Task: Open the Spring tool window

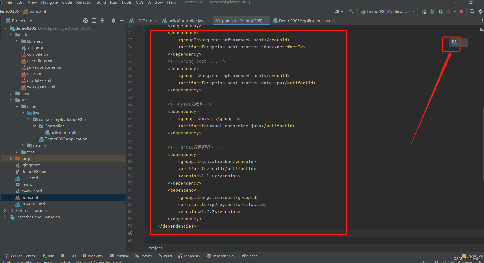Action: tap(250, 256)
